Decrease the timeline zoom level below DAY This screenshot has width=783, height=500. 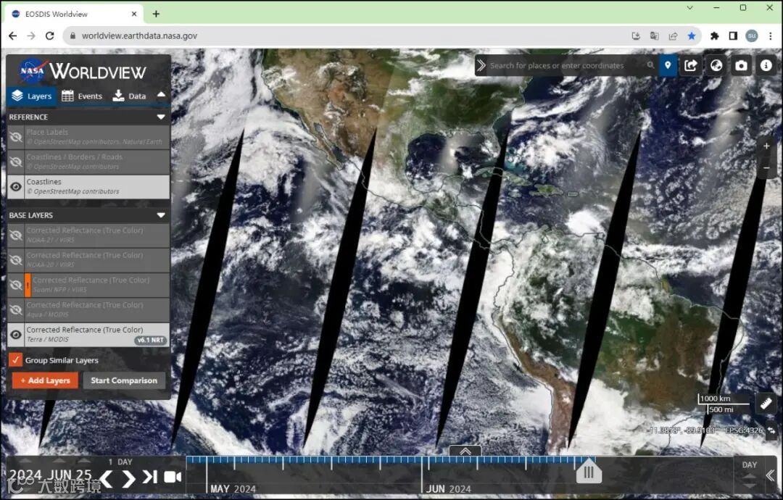(750, 486)
